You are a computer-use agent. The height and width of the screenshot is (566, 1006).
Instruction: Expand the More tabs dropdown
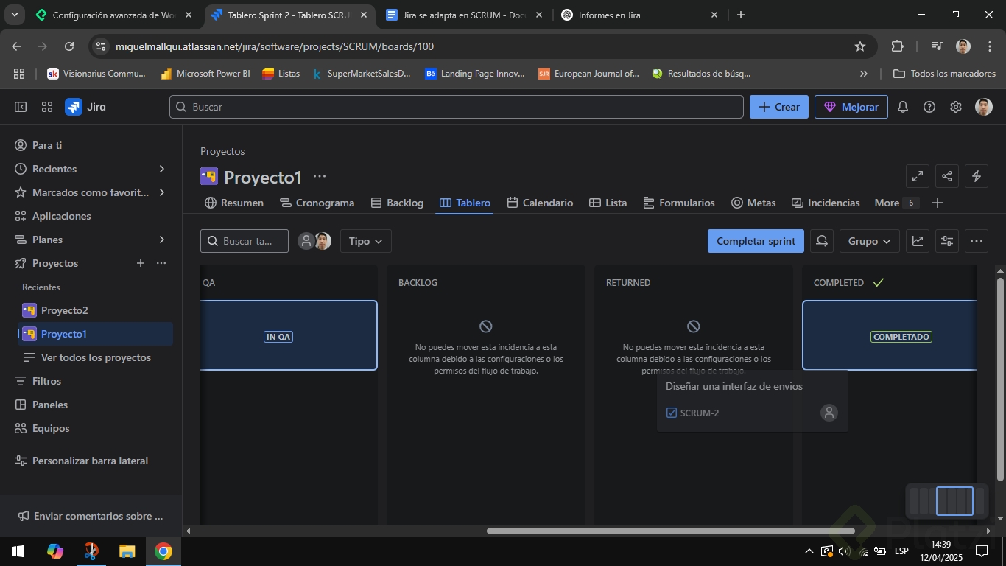point(896,203)
